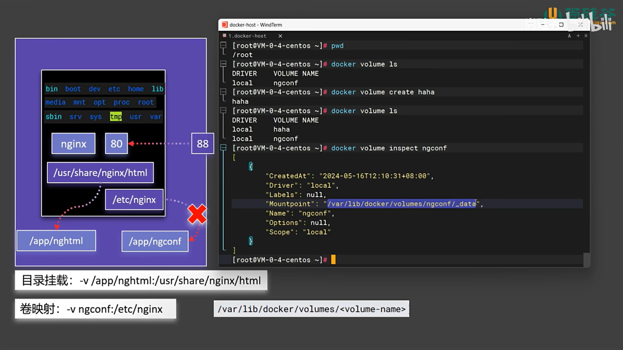This screenshot has width=623, height=350.
Task: Click the "Labels": null line
Action: (296, 195)
